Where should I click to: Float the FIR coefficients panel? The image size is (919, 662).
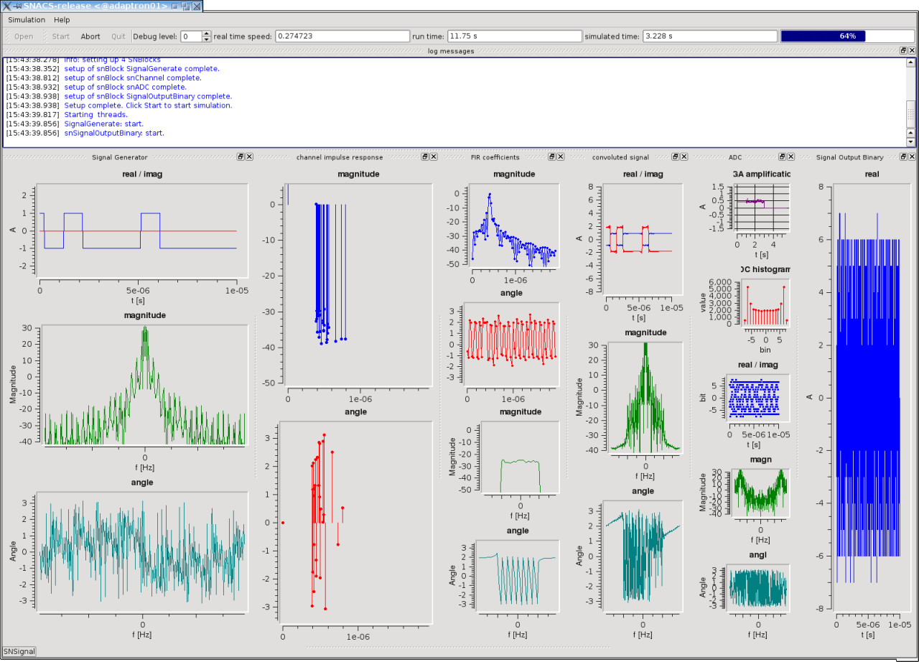coord(551,157)
